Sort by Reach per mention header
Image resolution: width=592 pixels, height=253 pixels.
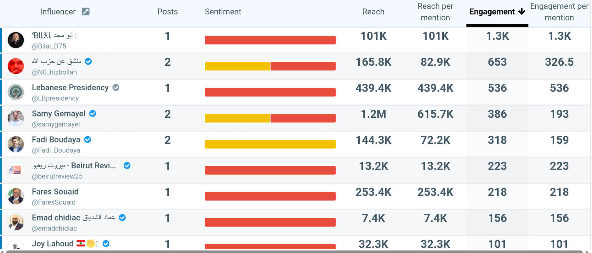[x=435, y=12]
